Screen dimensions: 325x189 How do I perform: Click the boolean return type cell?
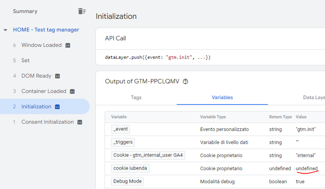point(278,182)
